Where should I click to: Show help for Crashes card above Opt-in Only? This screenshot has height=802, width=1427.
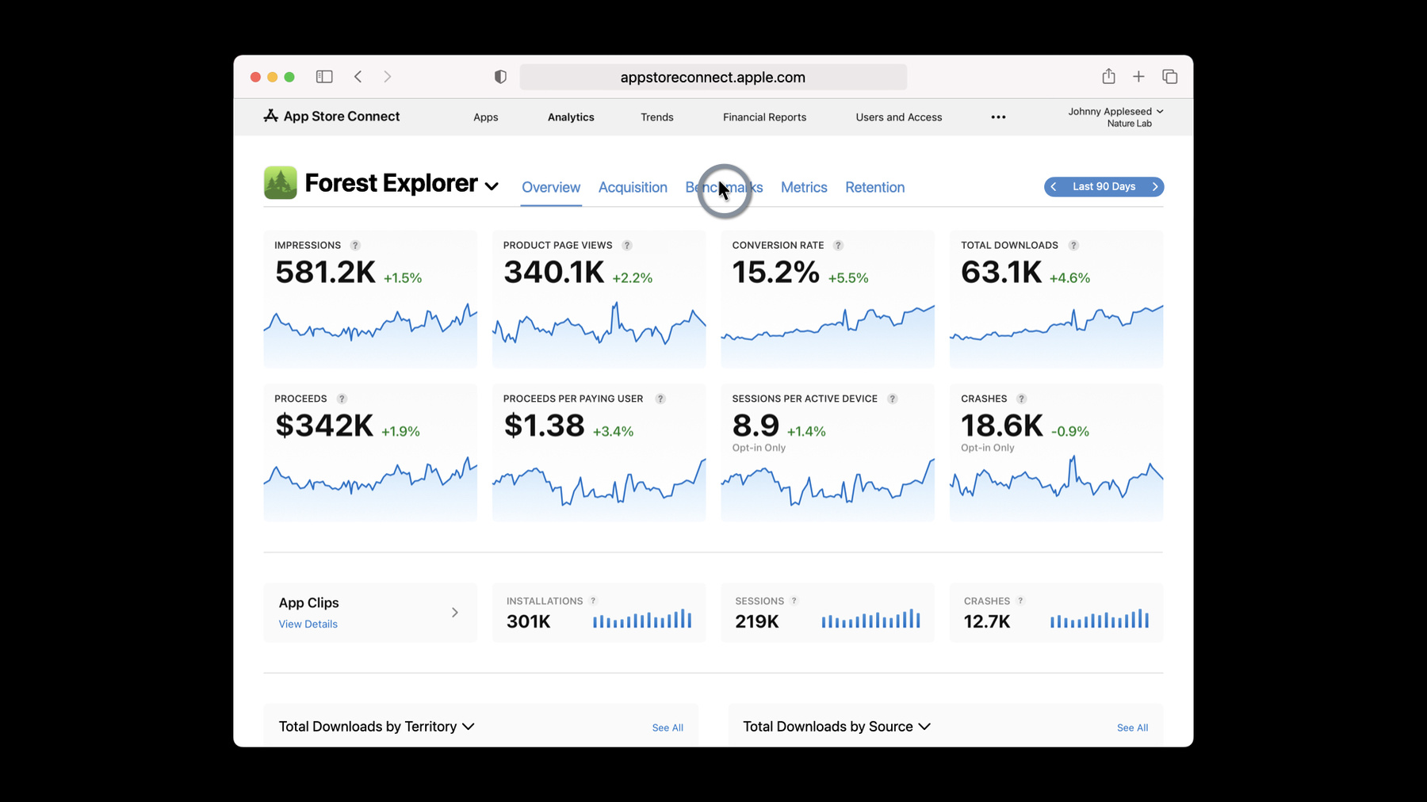click(x=1021, y=399)
